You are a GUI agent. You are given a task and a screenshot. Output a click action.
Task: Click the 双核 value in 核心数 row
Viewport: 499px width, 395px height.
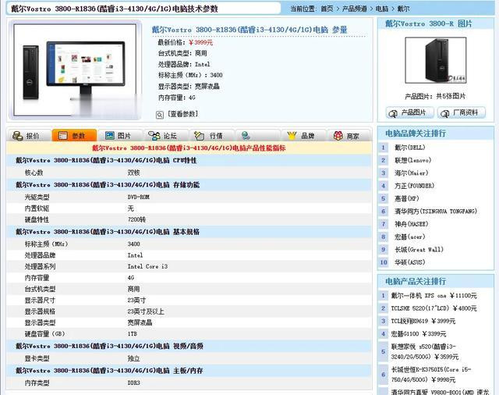pos(133,173)
